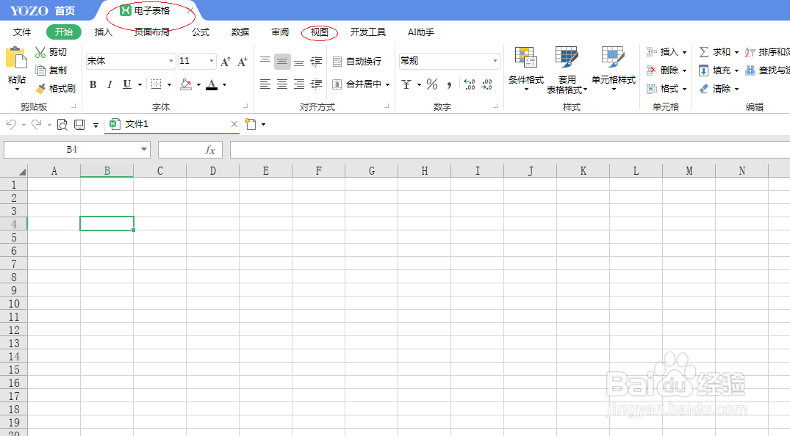Open borders dropdown arrow
Screen dimensions: 790x436
169,84
